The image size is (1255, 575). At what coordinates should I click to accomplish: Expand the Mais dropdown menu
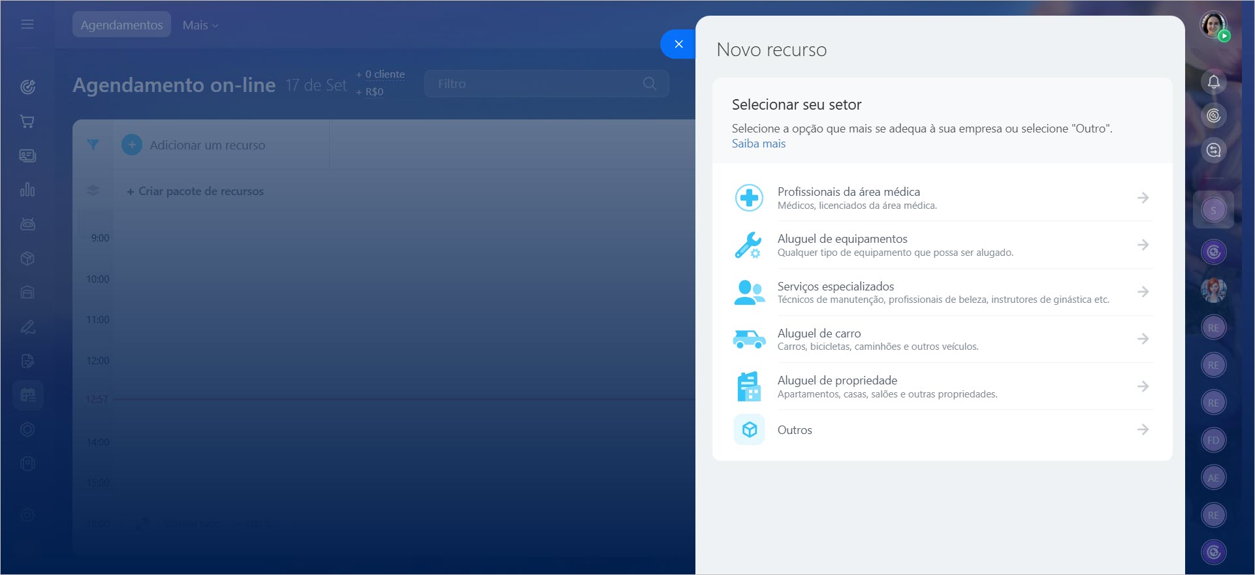click(x=200, y=25)
